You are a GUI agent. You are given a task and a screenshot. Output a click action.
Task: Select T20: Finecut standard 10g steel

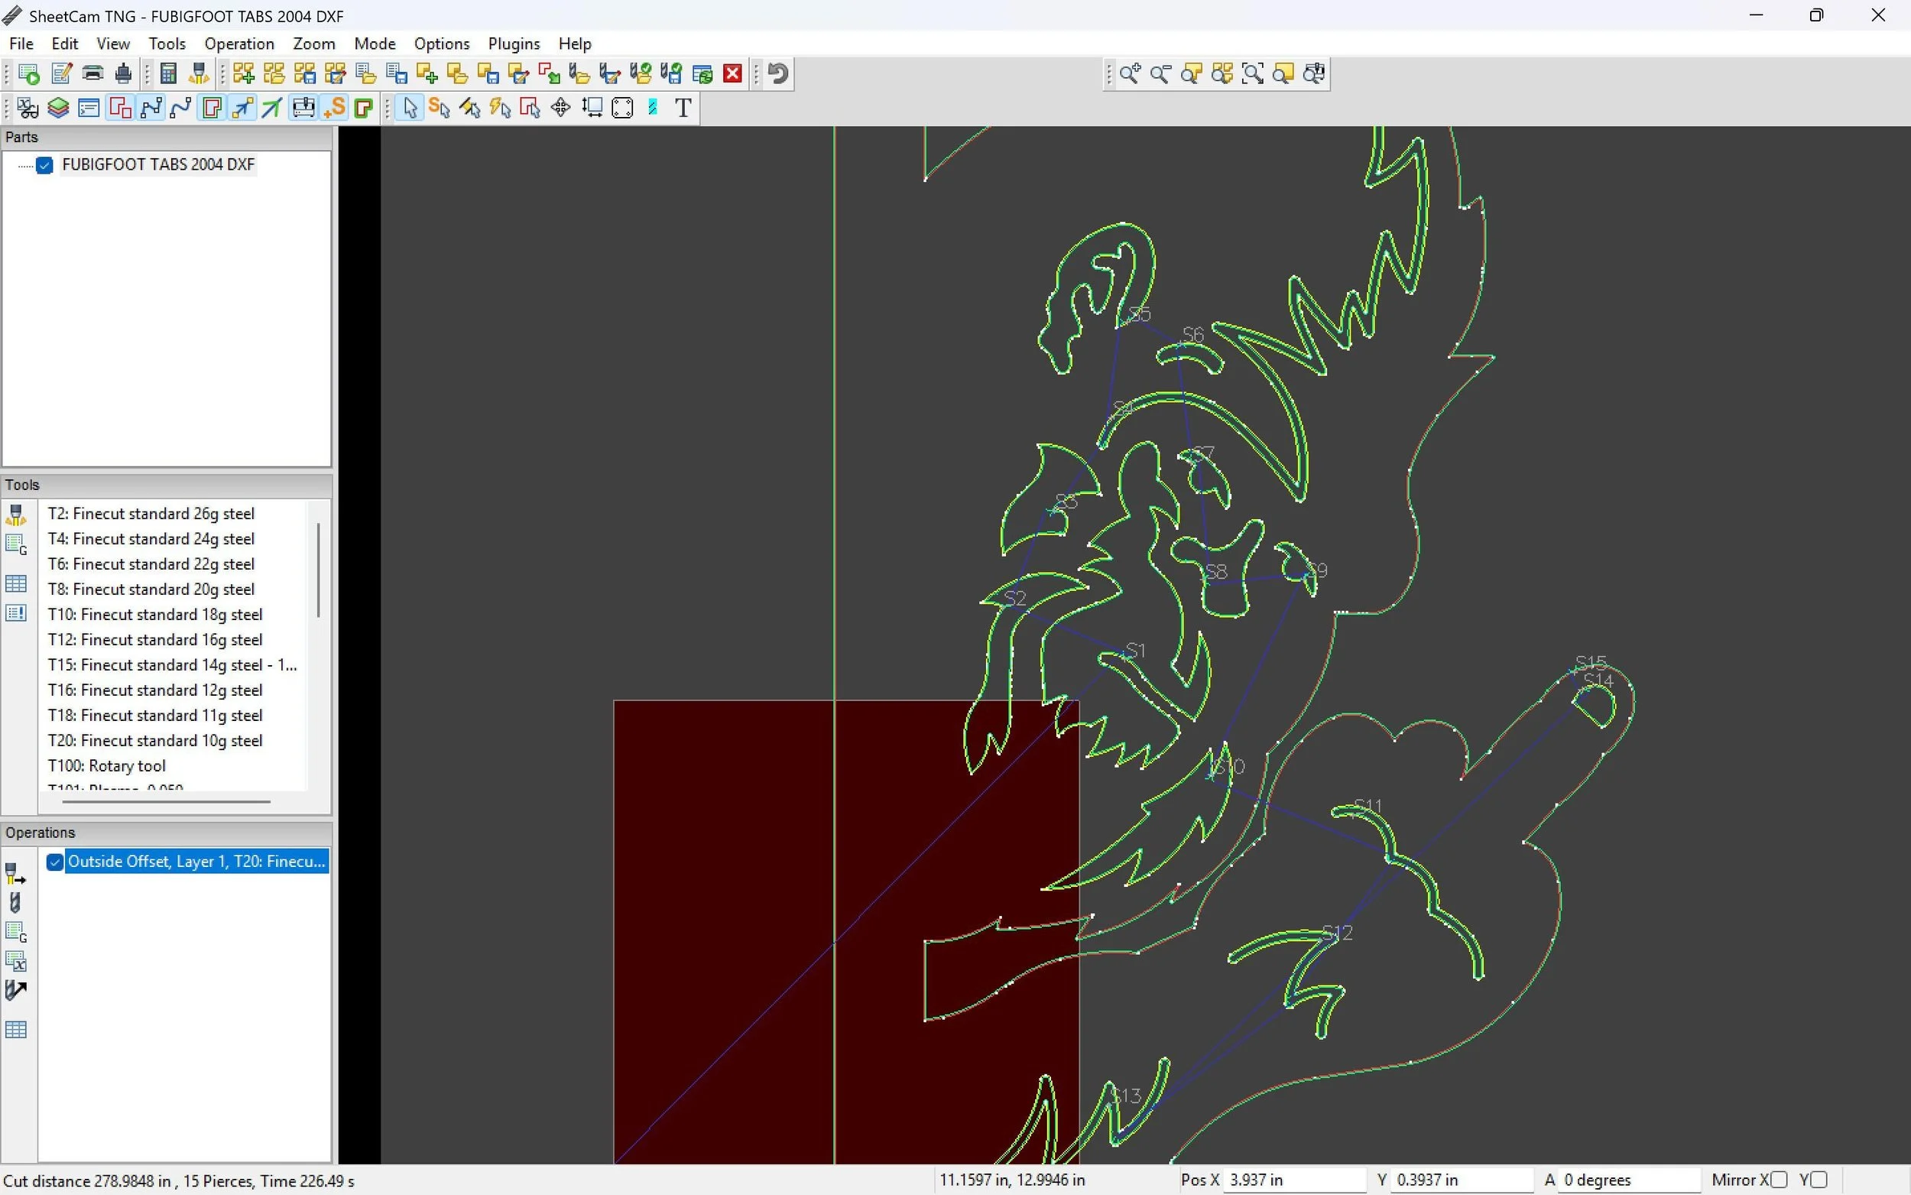155,741
